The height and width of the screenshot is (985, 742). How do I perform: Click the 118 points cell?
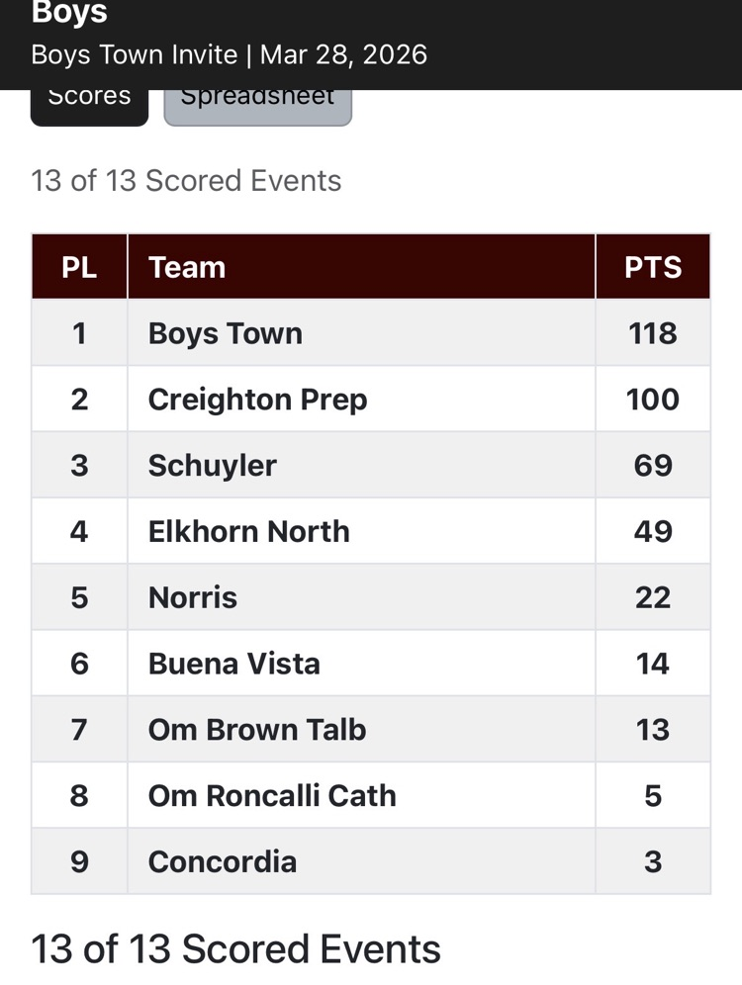click(x=653, y=333)
